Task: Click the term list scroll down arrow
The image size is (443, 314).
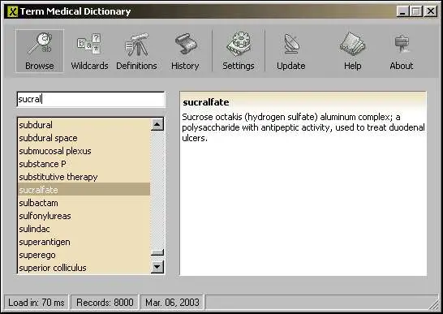Action: [157, 267]
